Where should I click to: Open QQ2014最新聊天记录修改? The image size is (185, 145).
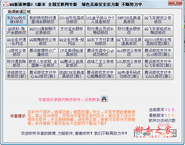click(43, 31)
